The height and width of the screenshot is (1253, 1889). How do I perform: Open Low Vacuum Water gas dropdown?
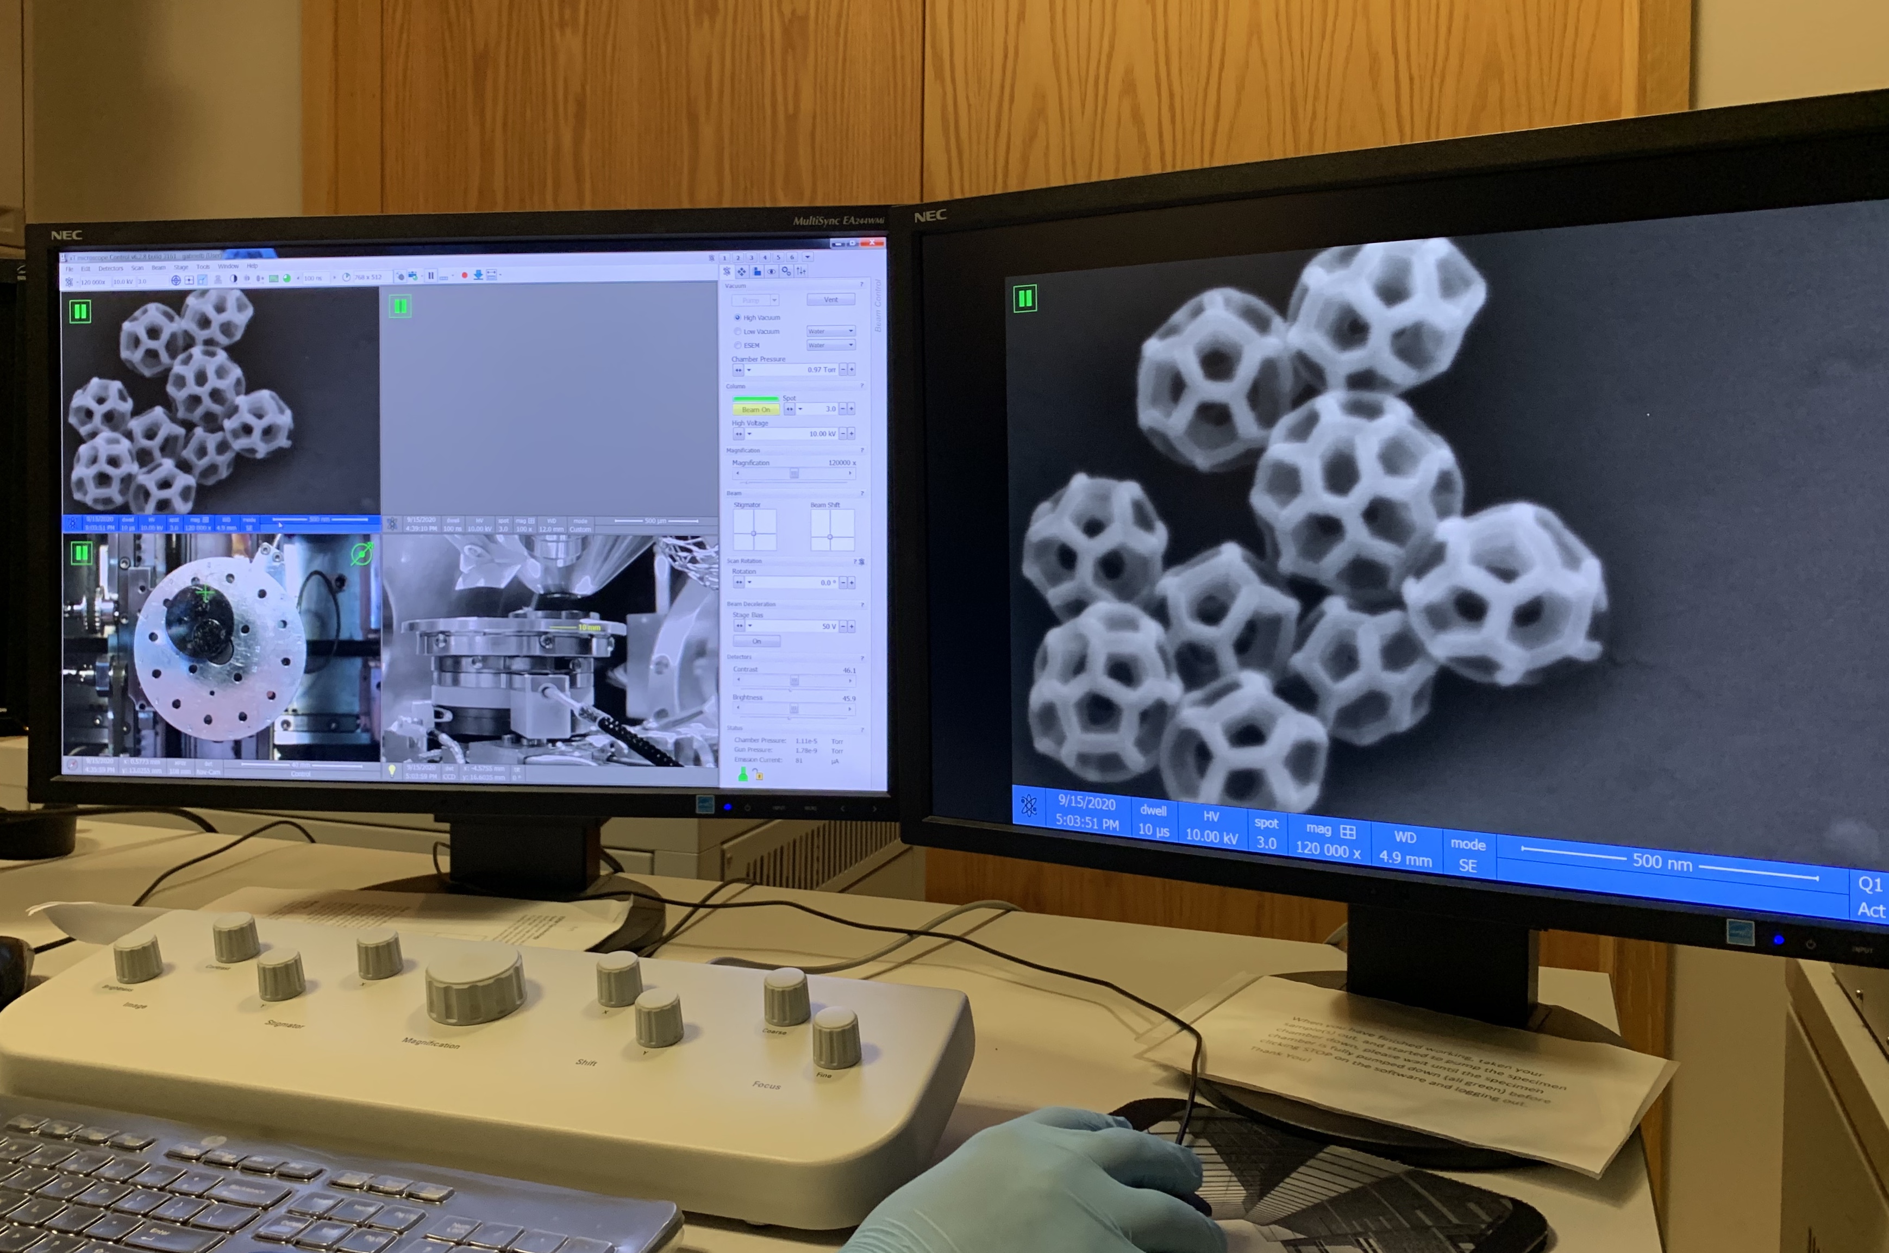coord(831,331)
